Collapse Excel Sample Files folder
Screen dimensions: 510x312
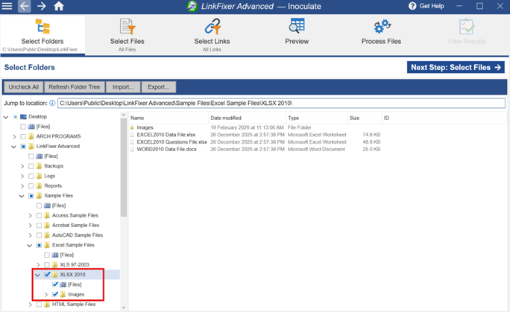point(29,245)
